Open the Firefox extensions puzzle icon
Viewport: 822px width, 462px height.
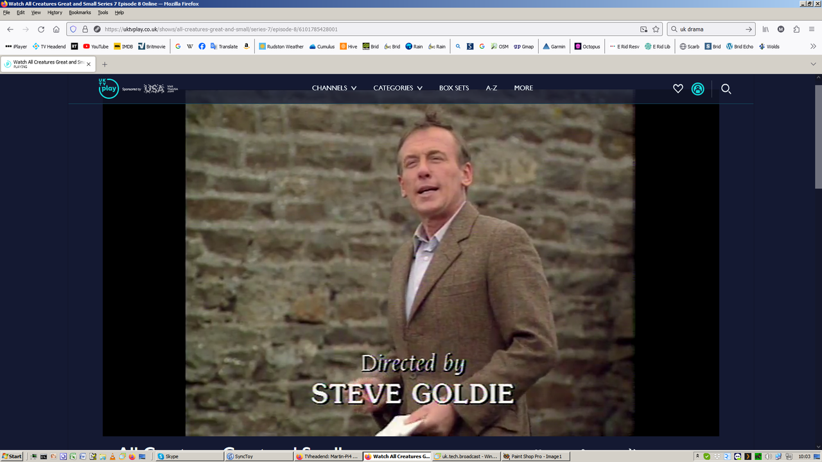[796, 29]
